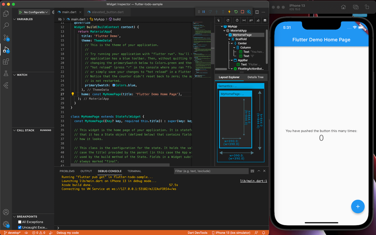Toggle Highlight Oversized Images in inspector

(x=265, y=20)
